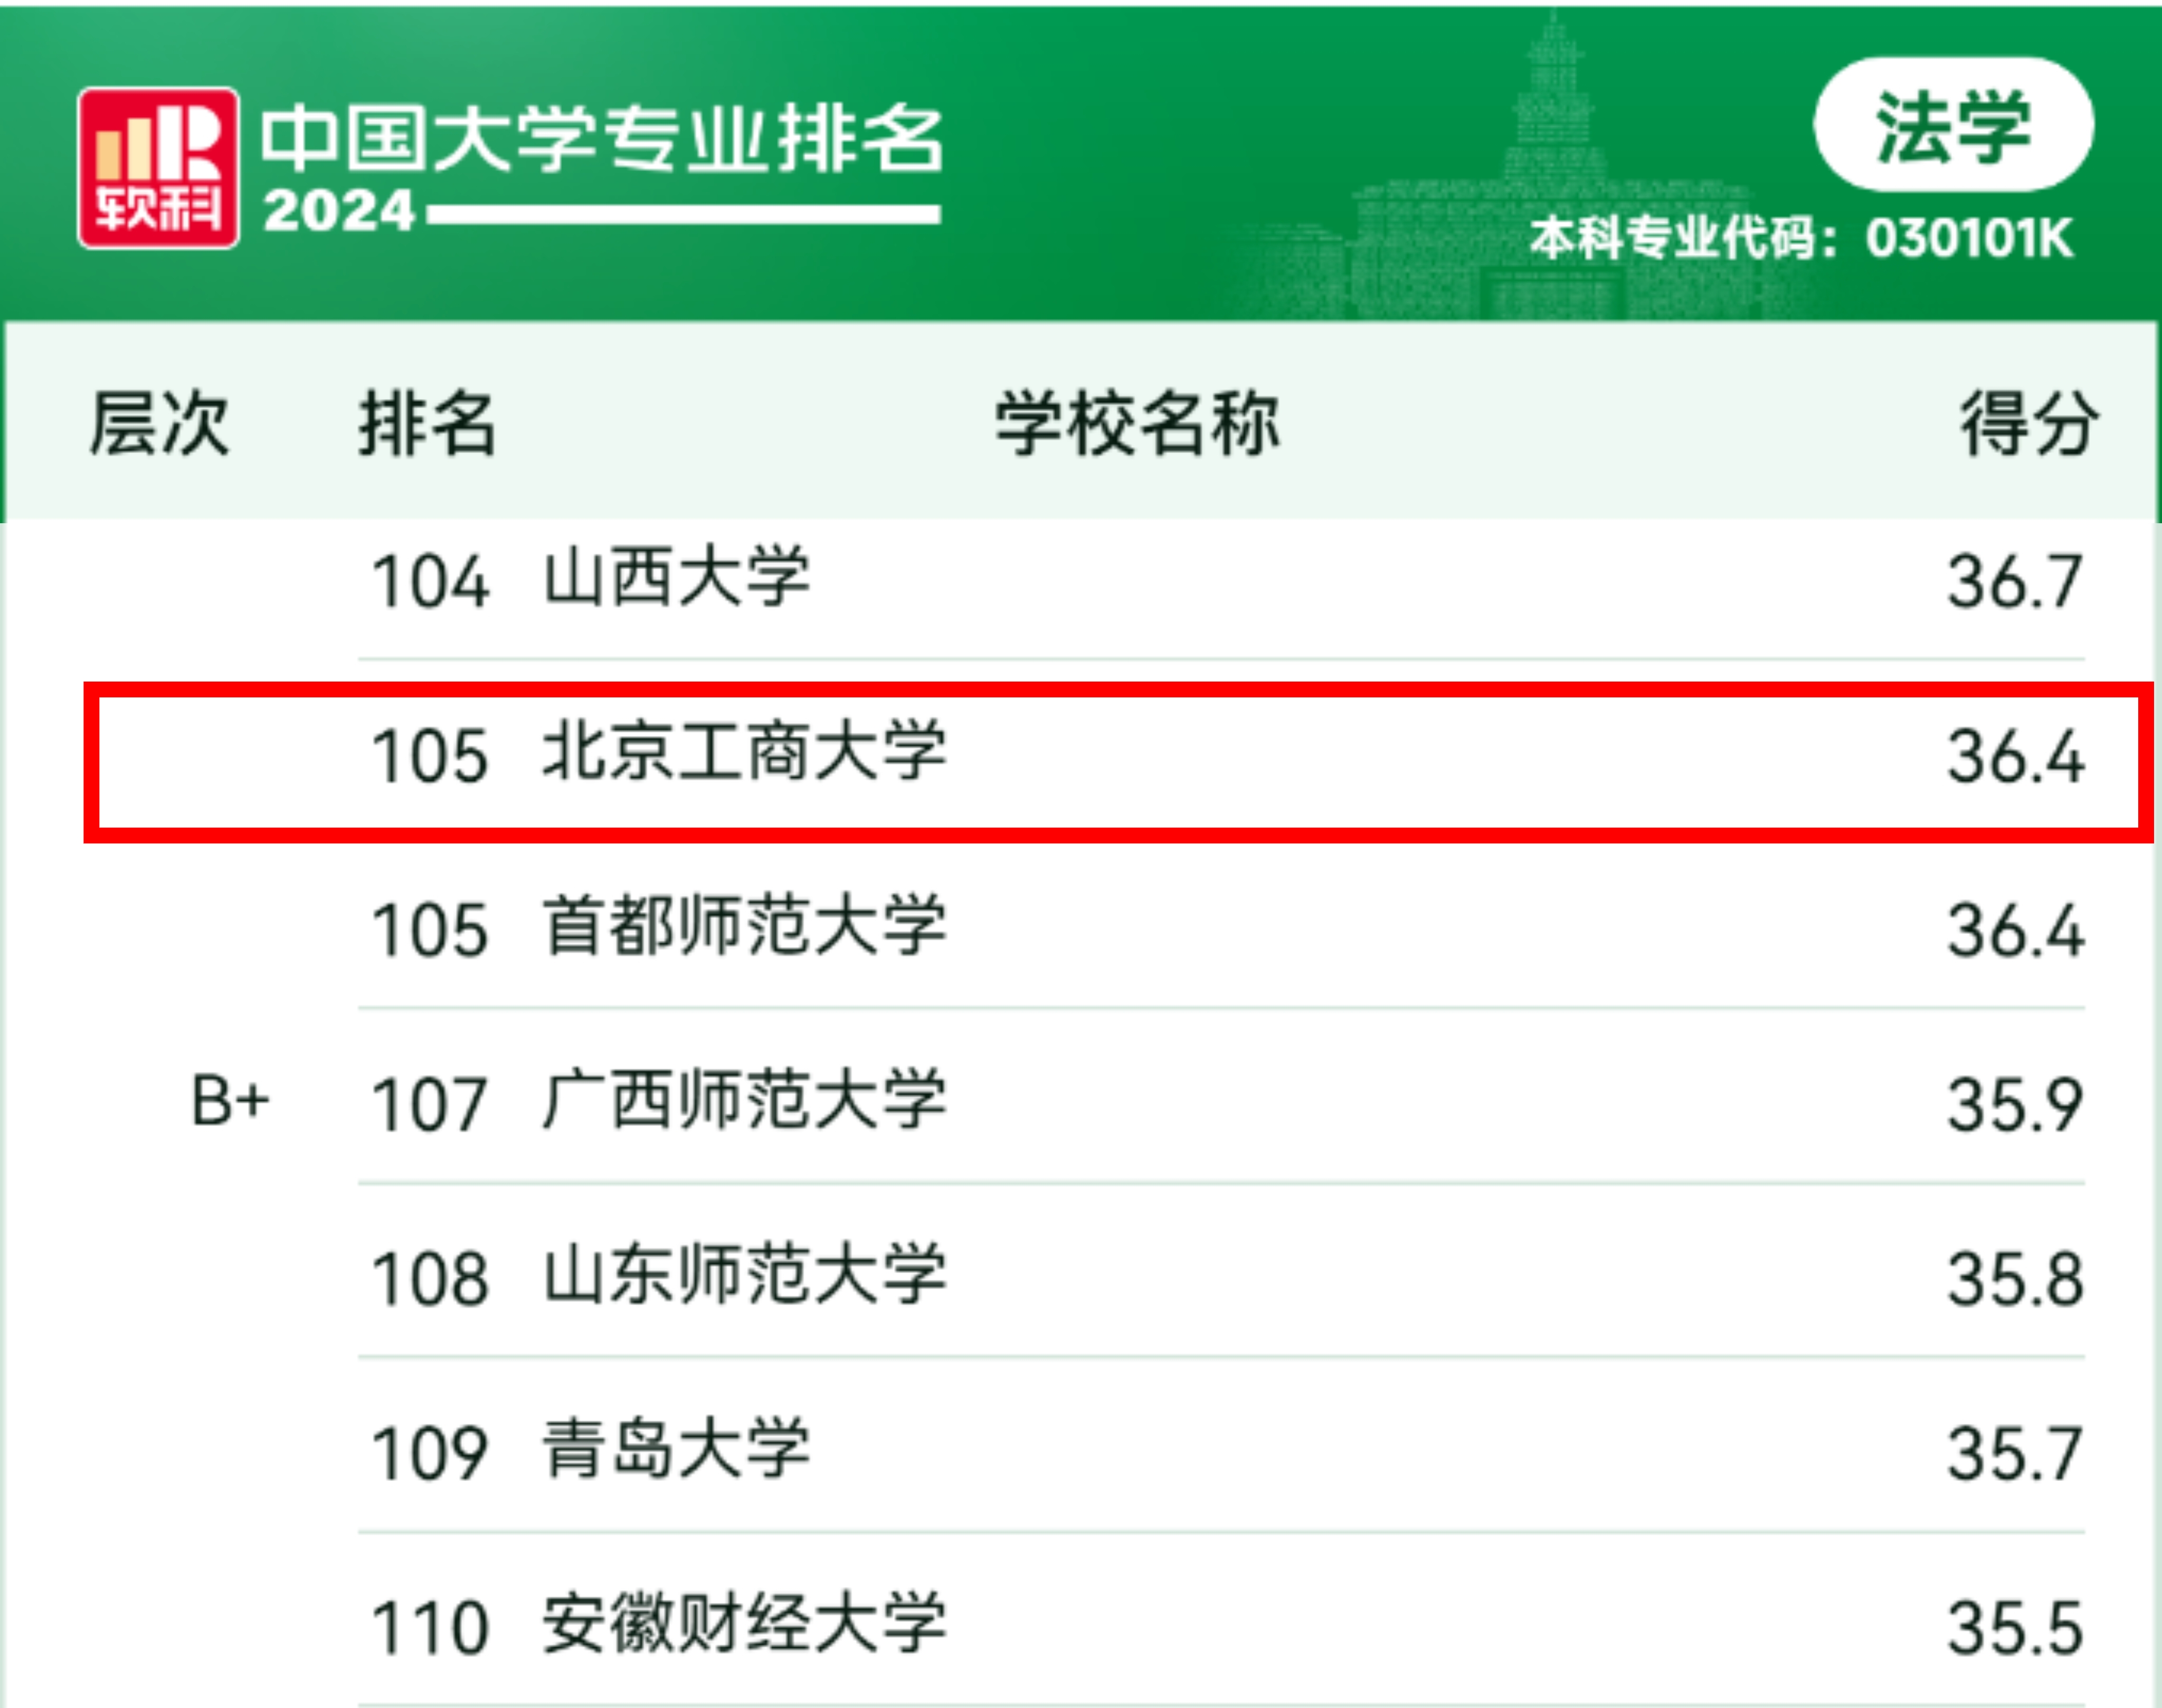The height and width of the screenshot is (1708, 2162).
Task: Click on 广西师范大学
Action: point(744,1101)
